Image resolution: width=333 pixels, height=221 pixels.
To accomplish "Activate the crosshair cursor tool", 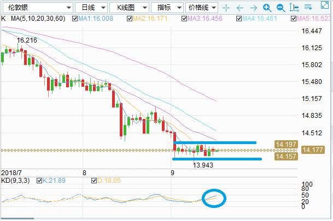I will [226, 8].
